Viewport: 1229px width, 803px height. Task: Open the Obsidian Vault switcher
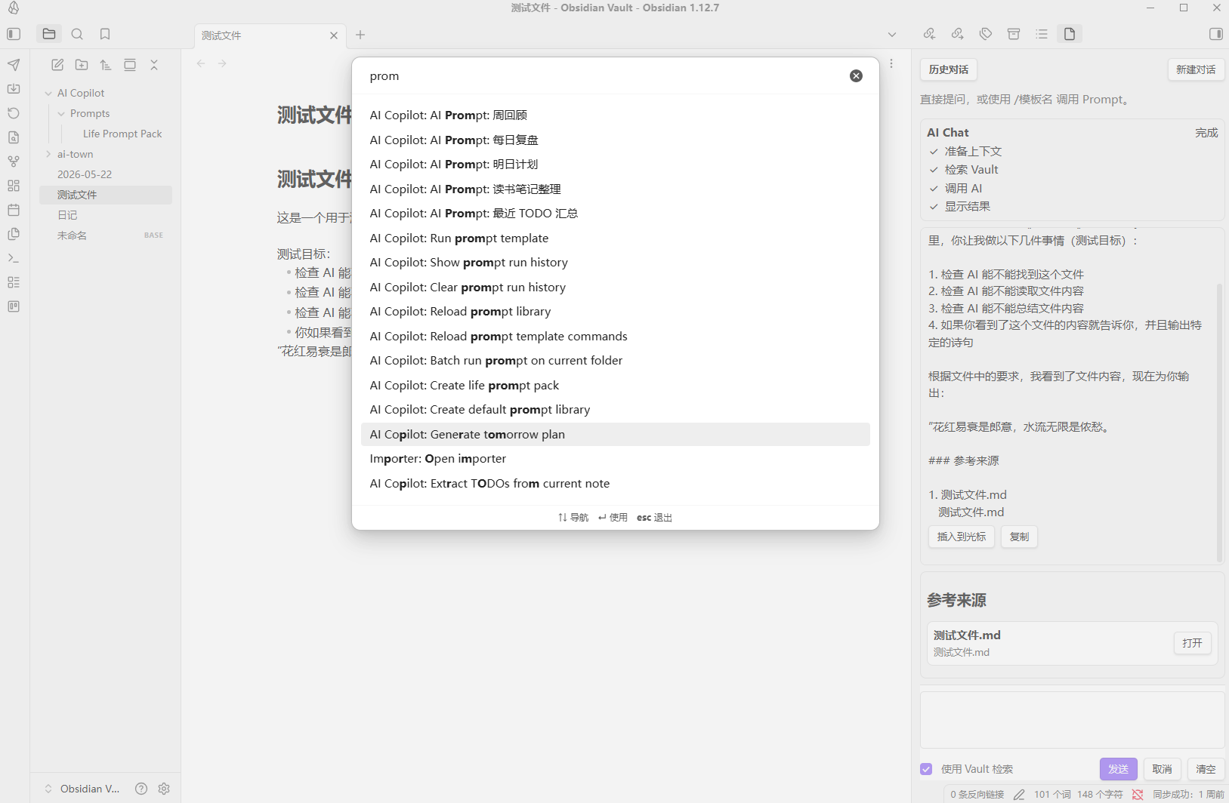pyautogui.click(x=82, y=789)
